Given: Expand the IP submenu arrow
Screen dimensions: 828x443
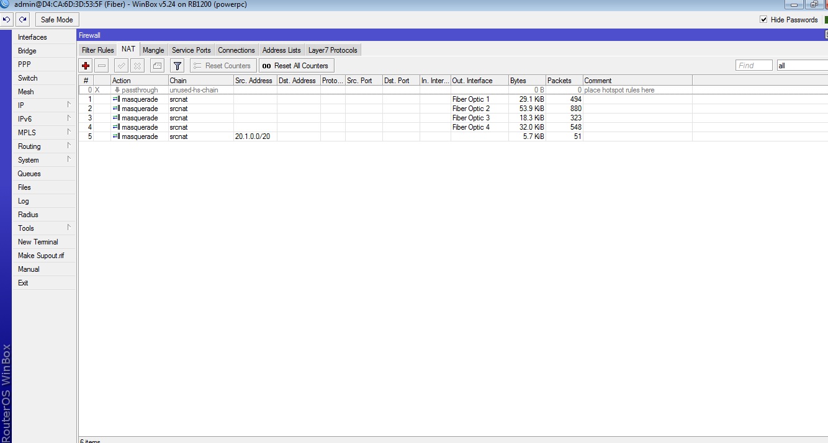Looking at the screenshot, I should (x=70, y=105).
